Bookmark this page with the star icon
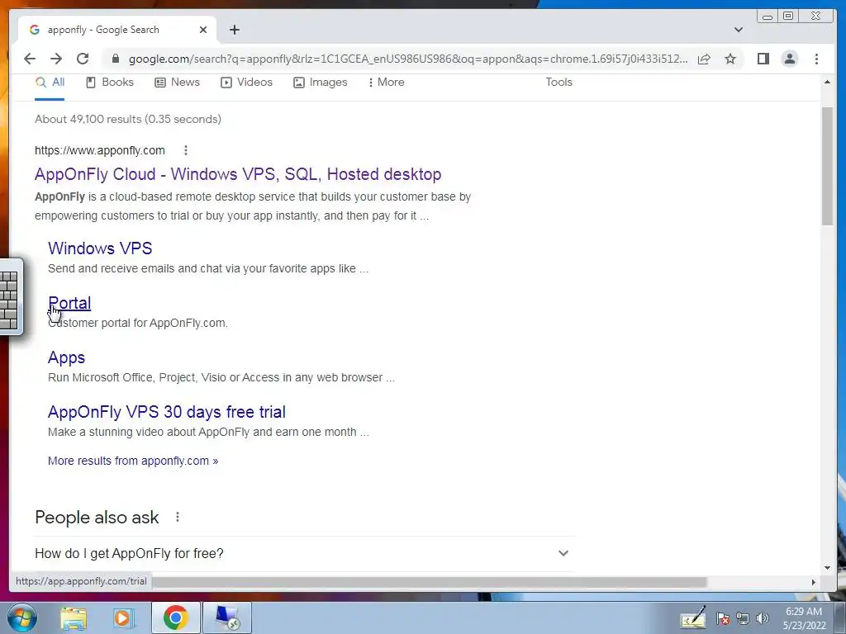 730,59
